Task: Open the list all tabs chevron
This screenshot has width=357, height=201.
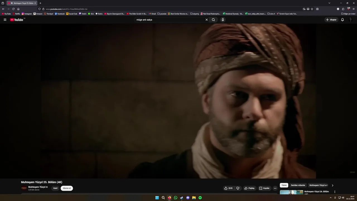Action: 329,3
